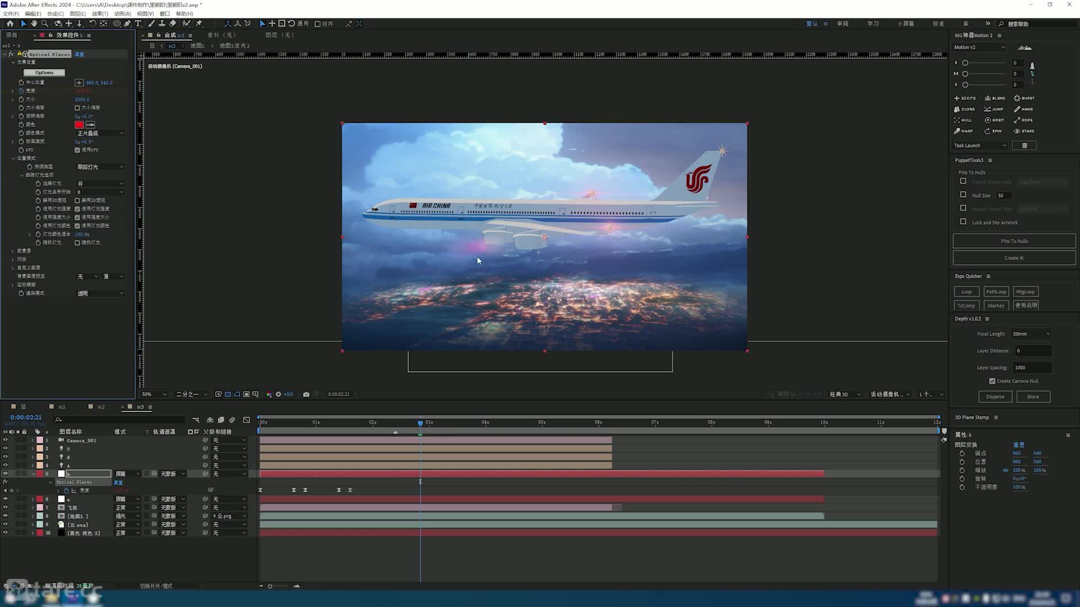Image resolution: width=1080 pixels, height=607 pixels.
Task: Select the Clone Stamp tool
Action: 162,24
